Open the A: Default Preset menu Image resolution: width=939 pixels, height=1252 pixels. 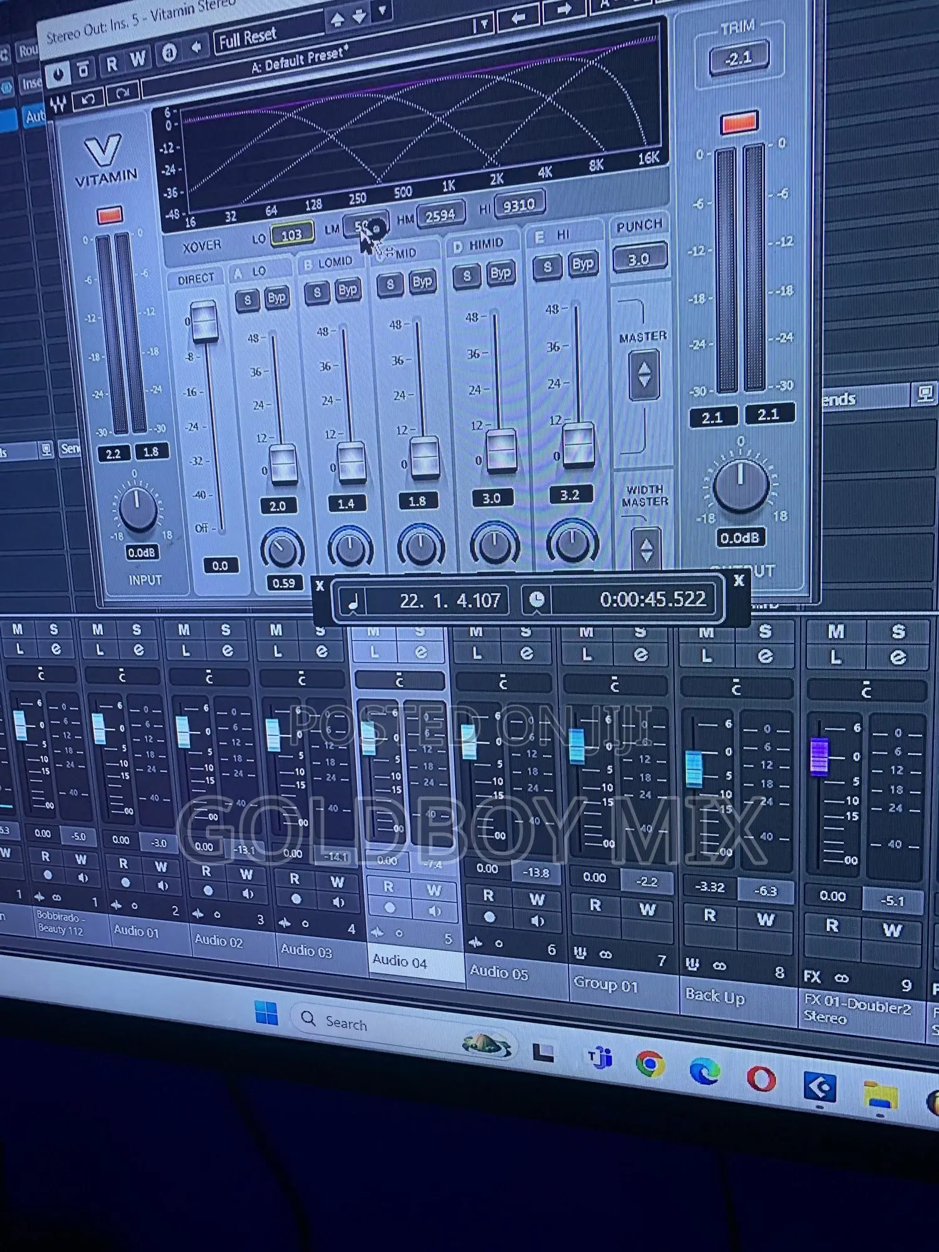pyautogui.click(x=300, y=60)
